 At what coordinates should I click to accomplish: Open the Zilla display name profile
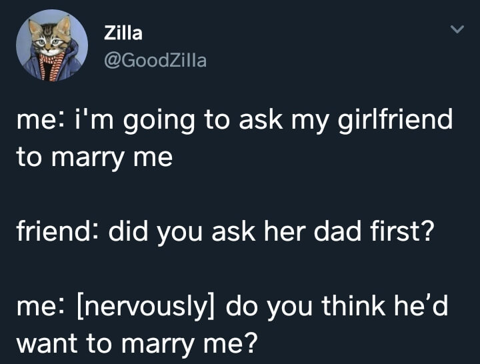pos(123,33)
